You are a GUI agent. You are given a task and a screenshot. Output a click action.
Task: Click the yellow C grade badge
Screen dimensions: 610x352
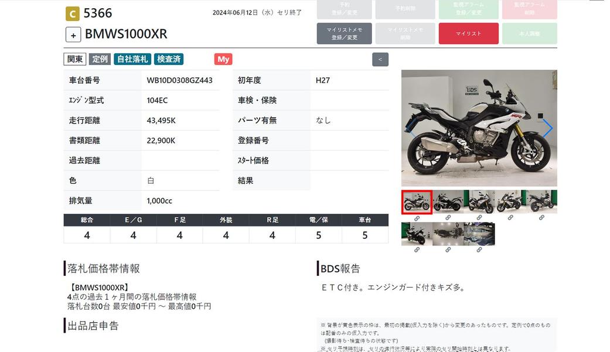72,13
